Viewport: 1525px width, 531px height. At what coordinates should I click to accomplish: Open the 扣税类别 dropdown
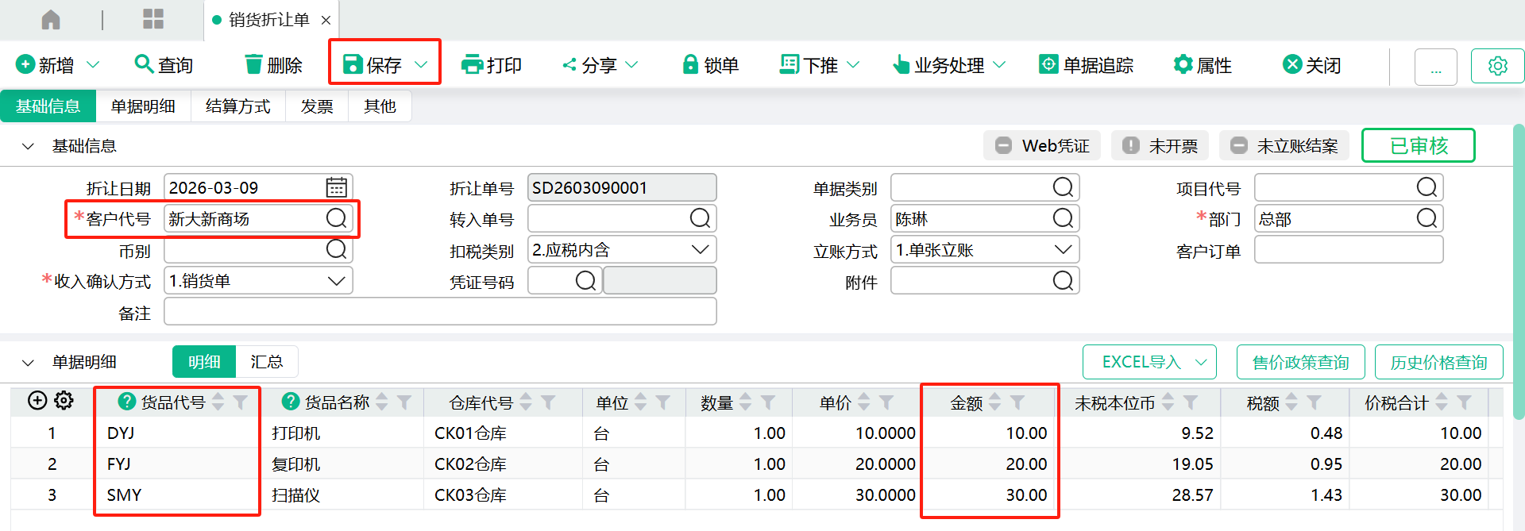(x=700, y=250)
